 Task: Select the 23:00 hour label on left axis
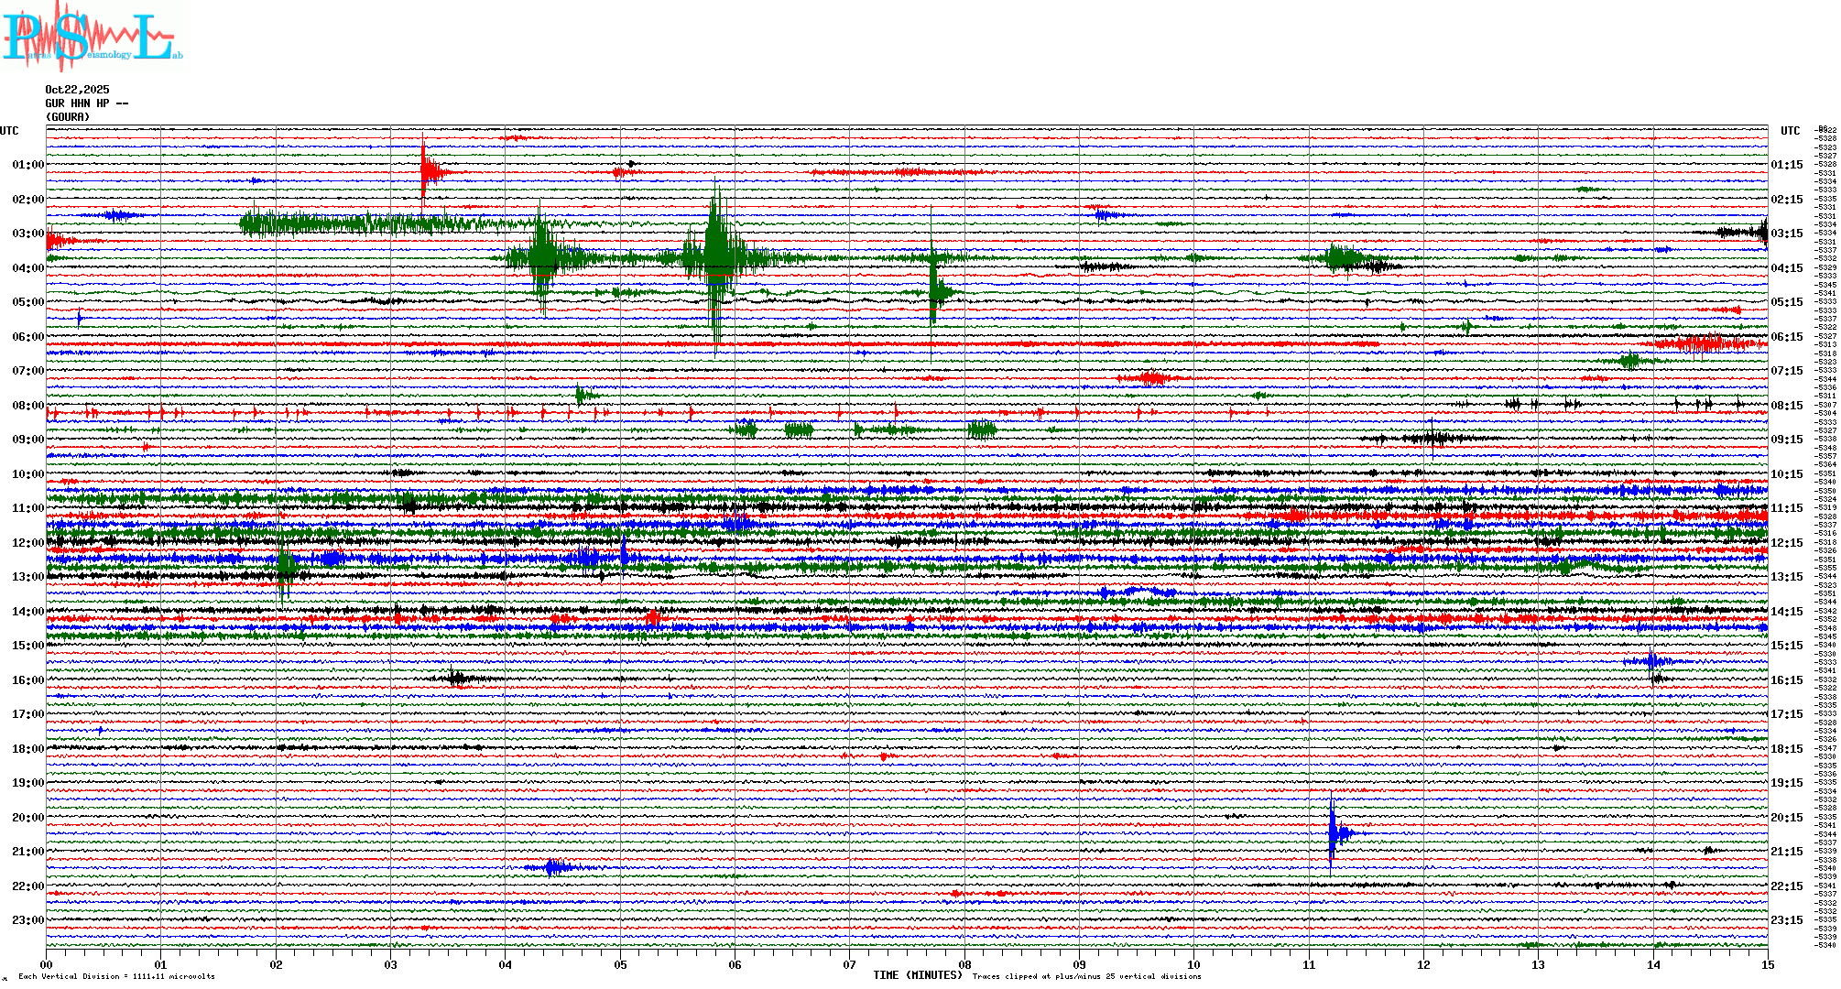click(27, 920)
